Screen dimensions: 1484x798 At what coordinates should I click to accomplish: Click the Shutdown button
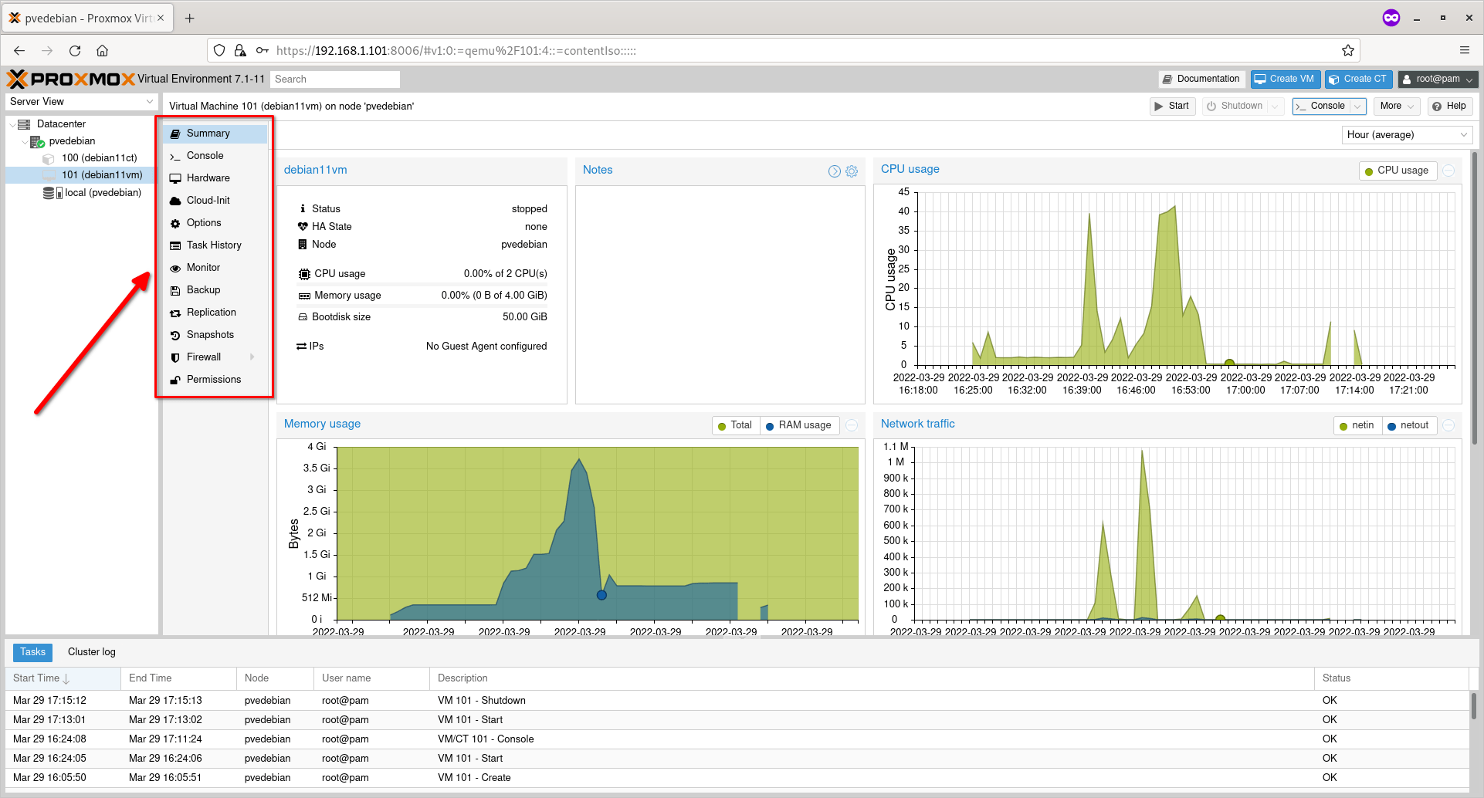[1235, 106]
